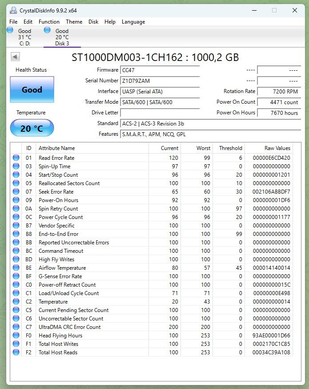Close the CrystalDiskInfo window
The width and height of the screenshot is (309, 389).
(x=295, y=10)
